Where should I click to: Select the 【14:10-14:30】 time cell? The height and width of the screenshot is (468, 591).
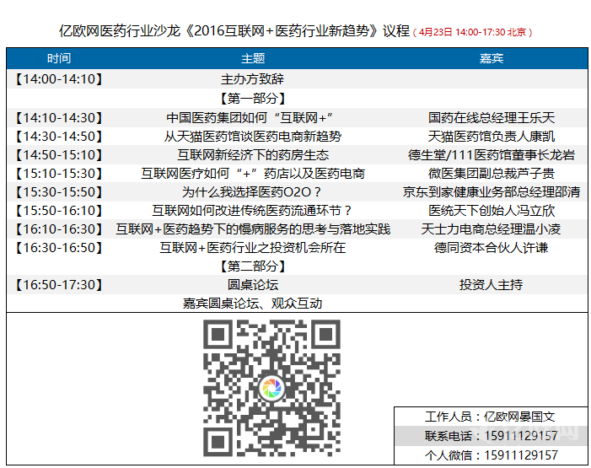(59, 118)
